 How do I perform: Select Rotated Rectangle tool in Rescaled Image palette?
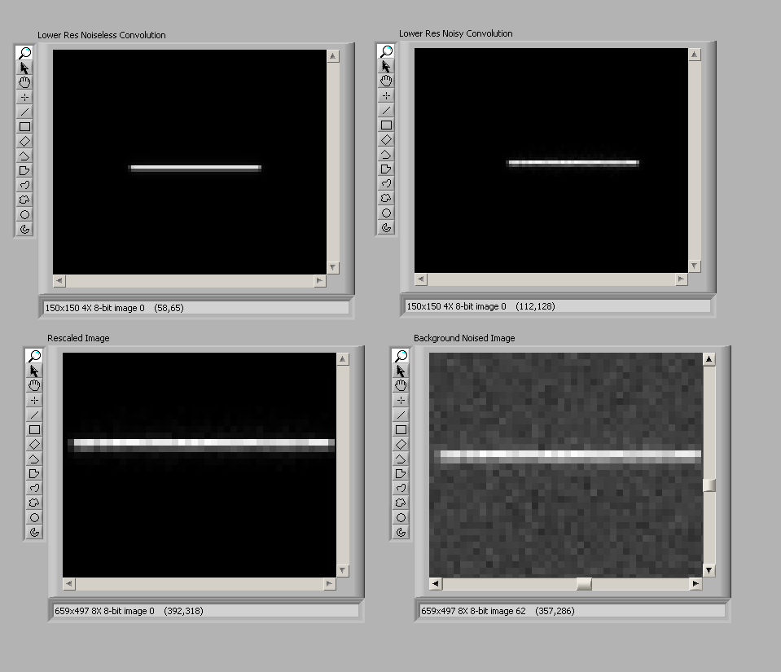[34, 444]
